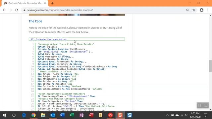This screenshot has width=212, height=119.
Task: Open a new browser tab
Action: [52, 3]
